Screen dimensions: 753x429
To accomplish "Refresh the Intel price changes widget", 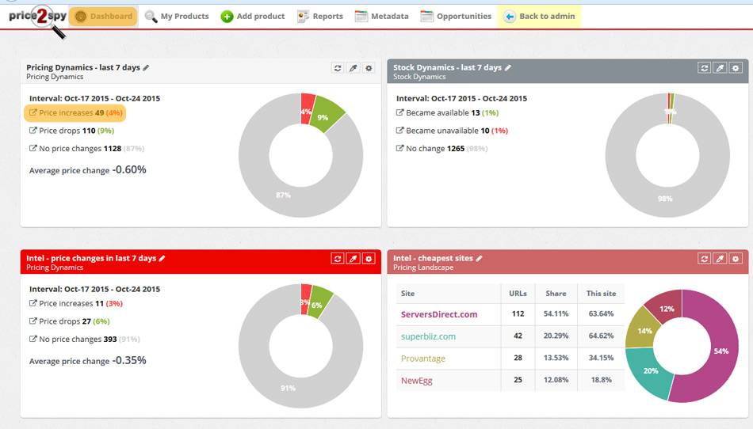I will (x=338, y=259).
